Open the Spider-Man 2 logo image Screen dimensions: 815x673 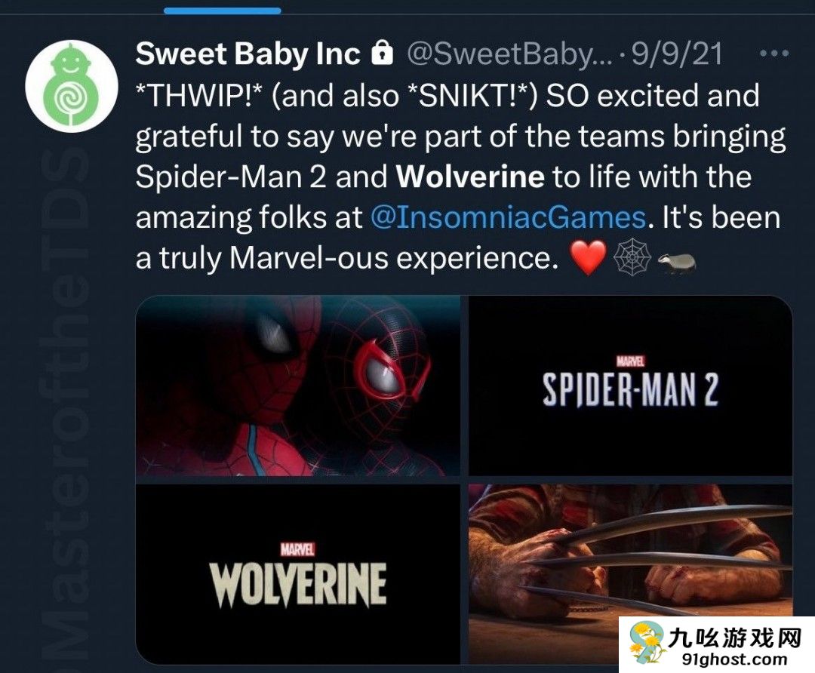tap(630, 386)
